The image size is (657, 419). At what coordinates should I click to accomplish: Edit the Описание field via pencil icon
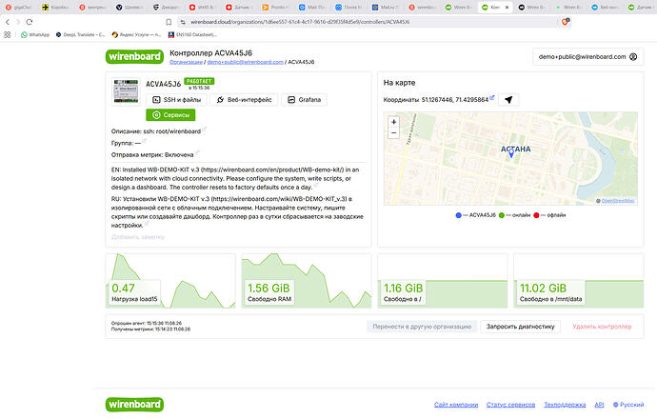pos(205,130)
